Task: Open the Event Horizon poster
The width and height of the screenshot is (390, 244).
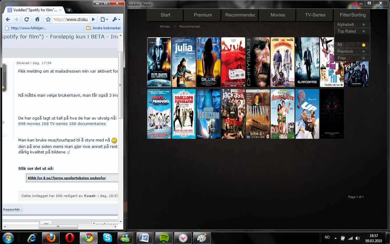Action: tap(208, 114)
